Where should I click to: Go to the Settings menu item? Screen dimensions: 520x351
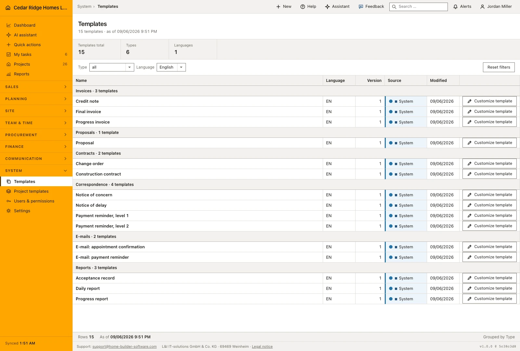coord(36,211)
